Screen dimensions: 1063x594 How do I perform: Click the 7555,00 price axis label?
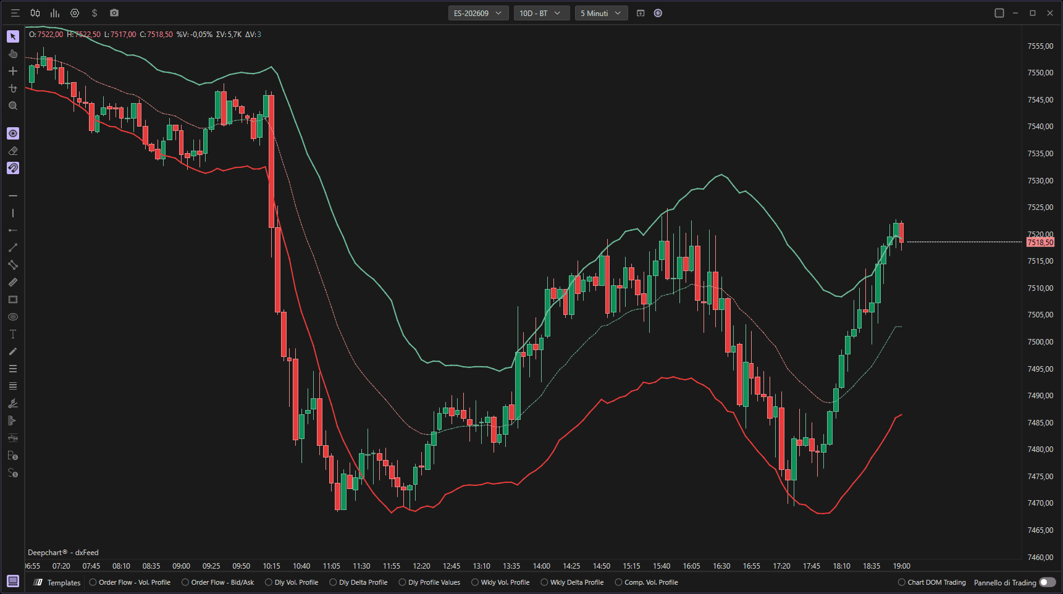click(1040, 46)
